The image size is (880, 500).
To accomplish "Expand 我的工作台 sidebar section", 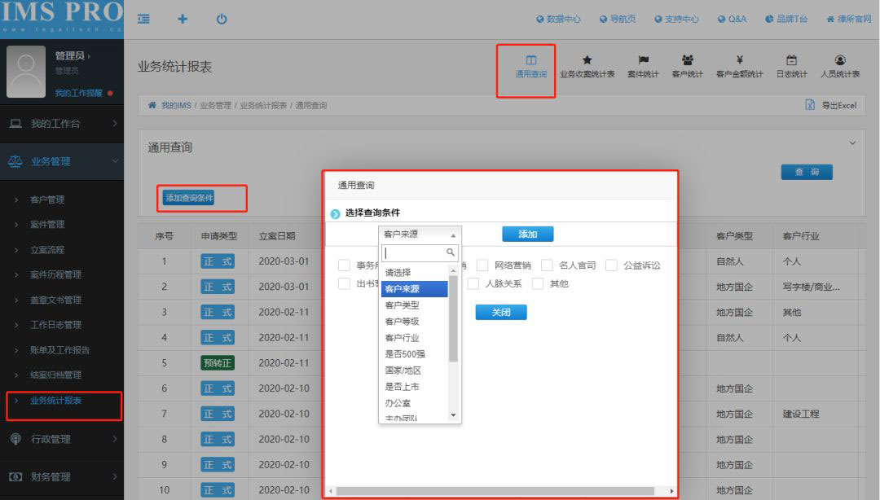I will pyautogui.click(x=62, y=124).
